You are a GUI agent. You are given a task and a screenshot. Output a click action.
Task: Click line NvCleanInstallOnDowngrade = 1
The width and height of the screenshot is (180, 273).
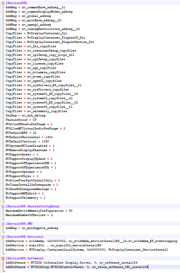(x=32, y=185)
